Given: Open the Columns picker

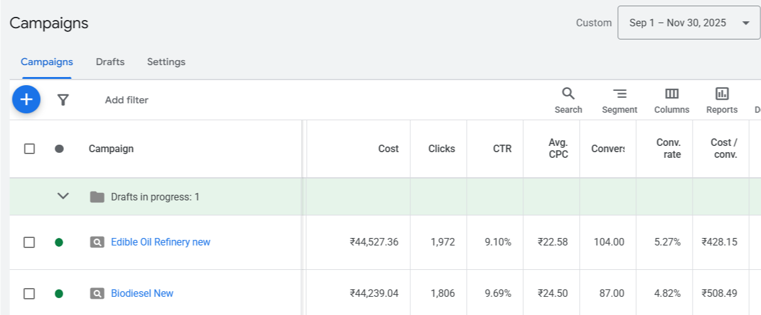Looking at the screenshot, I should click(x=671, y=100).
